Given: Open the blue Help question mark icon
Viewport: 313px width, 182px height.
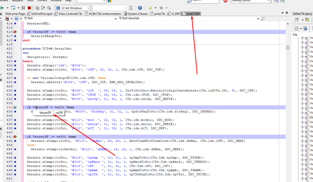Looking at the screenshot, I should (140, 8).
